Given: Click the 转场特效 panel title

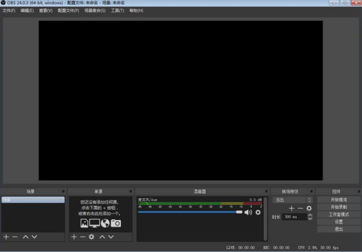Looking at the screenshot, I should [x=290, y=192].
